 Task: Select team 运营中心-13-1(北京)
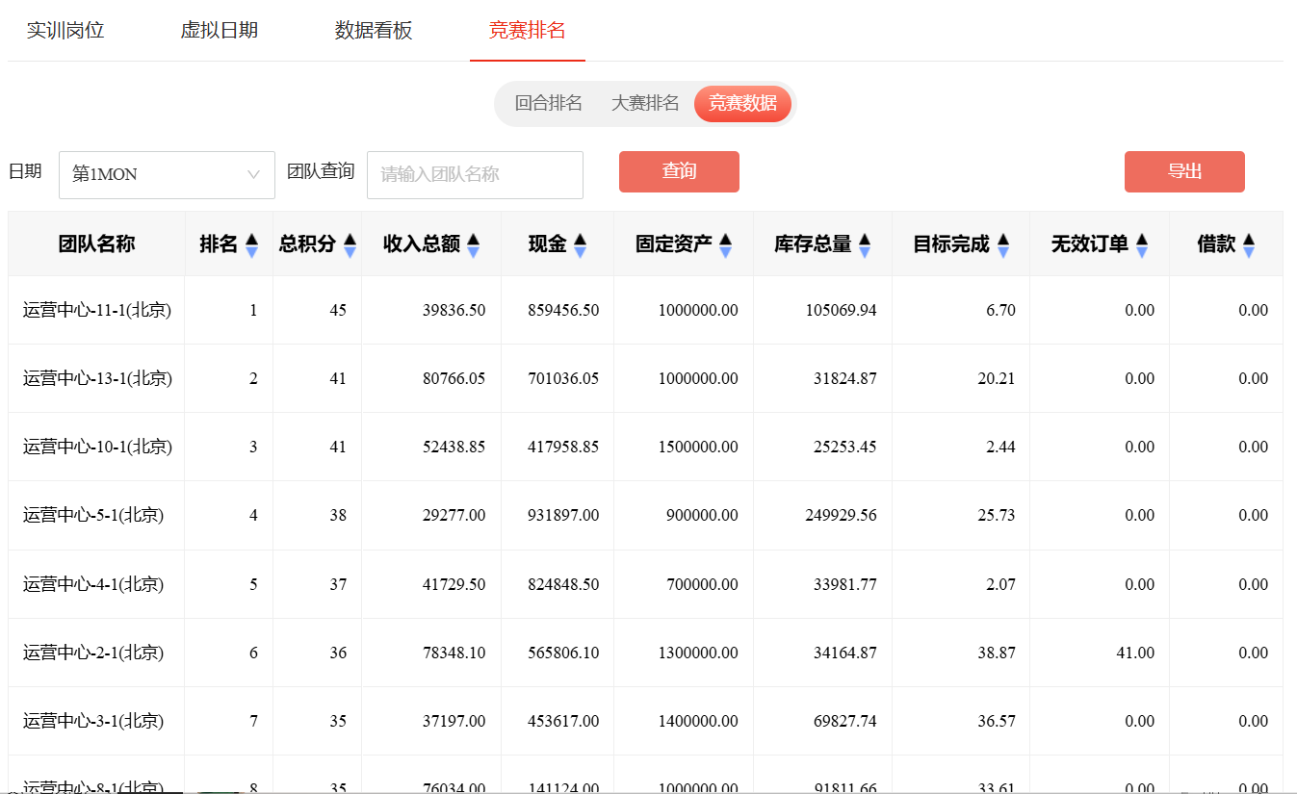pyautogui.click(x=97, y=378)
